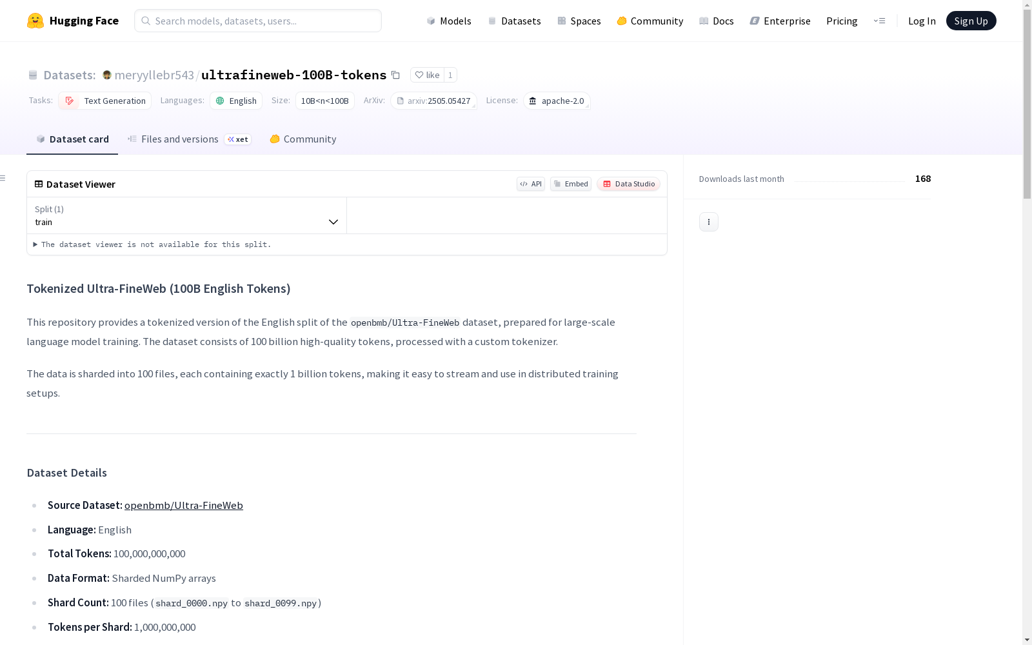Click the Text Generation task icon
The width and height of the screenshot is (1032, 645).
[x=70, y=101]
